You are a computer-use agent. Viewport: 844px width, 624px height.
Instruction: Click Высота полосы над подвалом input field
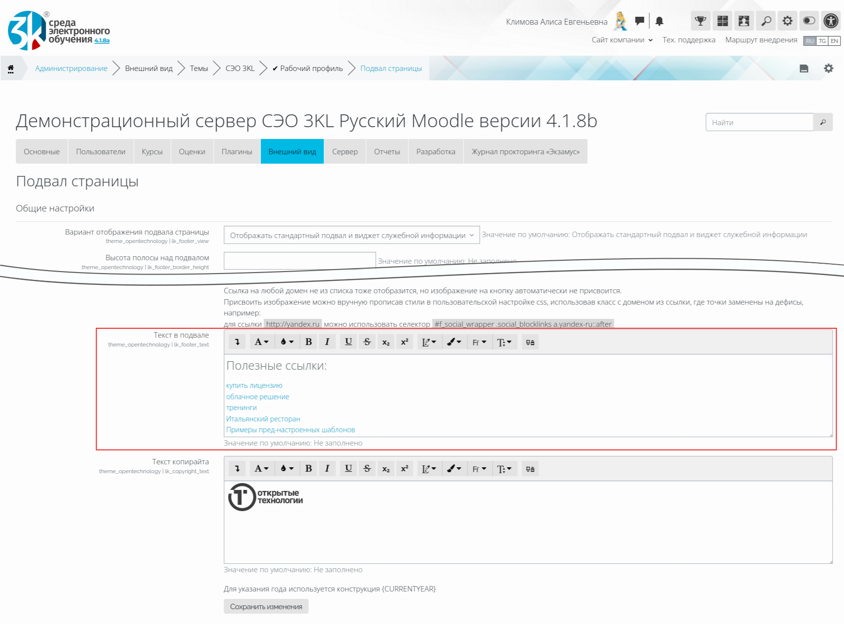click(x=300, y=261)
